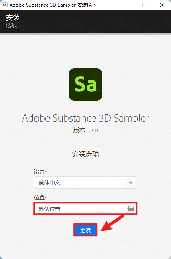Screen dimensions: 171x259
Task: Select the 默认位置 location field
Action: pos(79,209)
